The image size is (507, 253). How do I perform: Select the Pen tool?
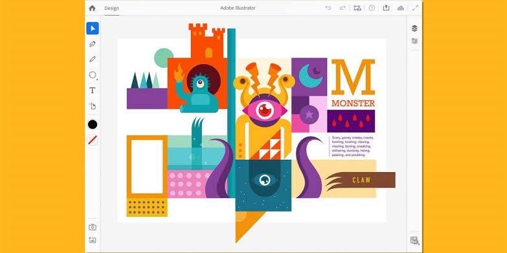coord(93,44)
